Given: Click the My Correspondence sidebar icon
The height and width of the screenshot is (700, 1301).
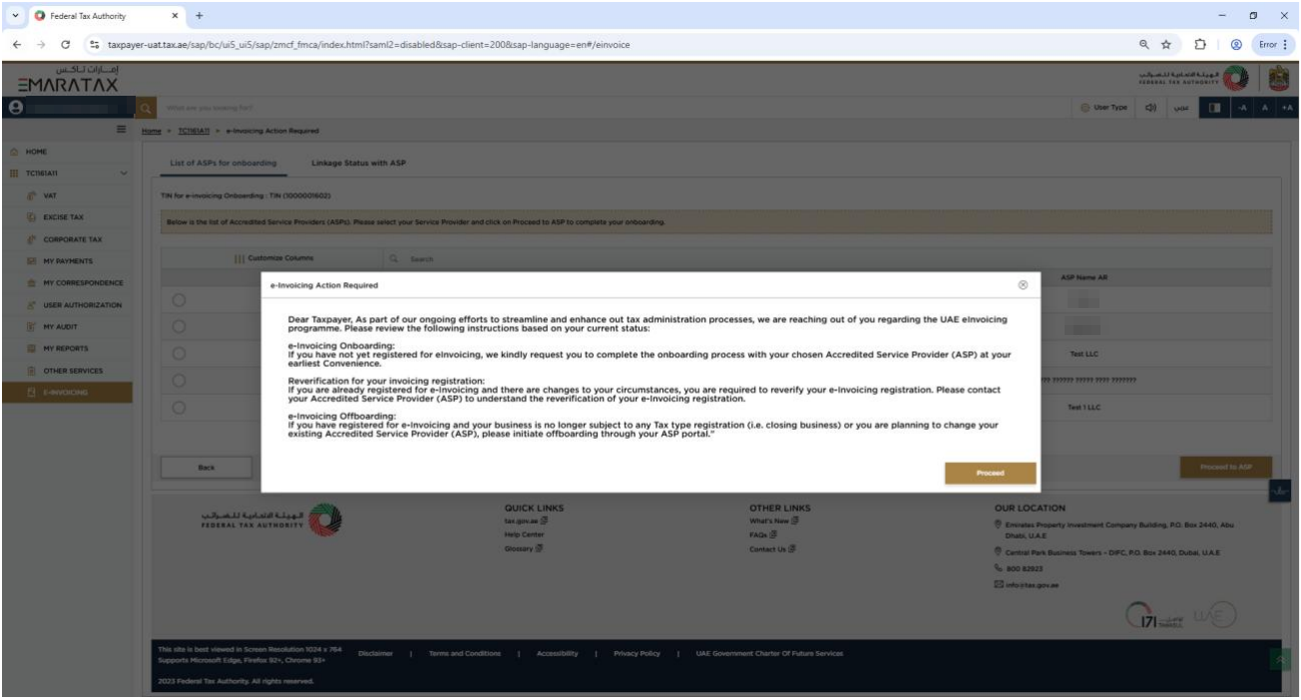Looking at the screenshot, I should [32, 284].
